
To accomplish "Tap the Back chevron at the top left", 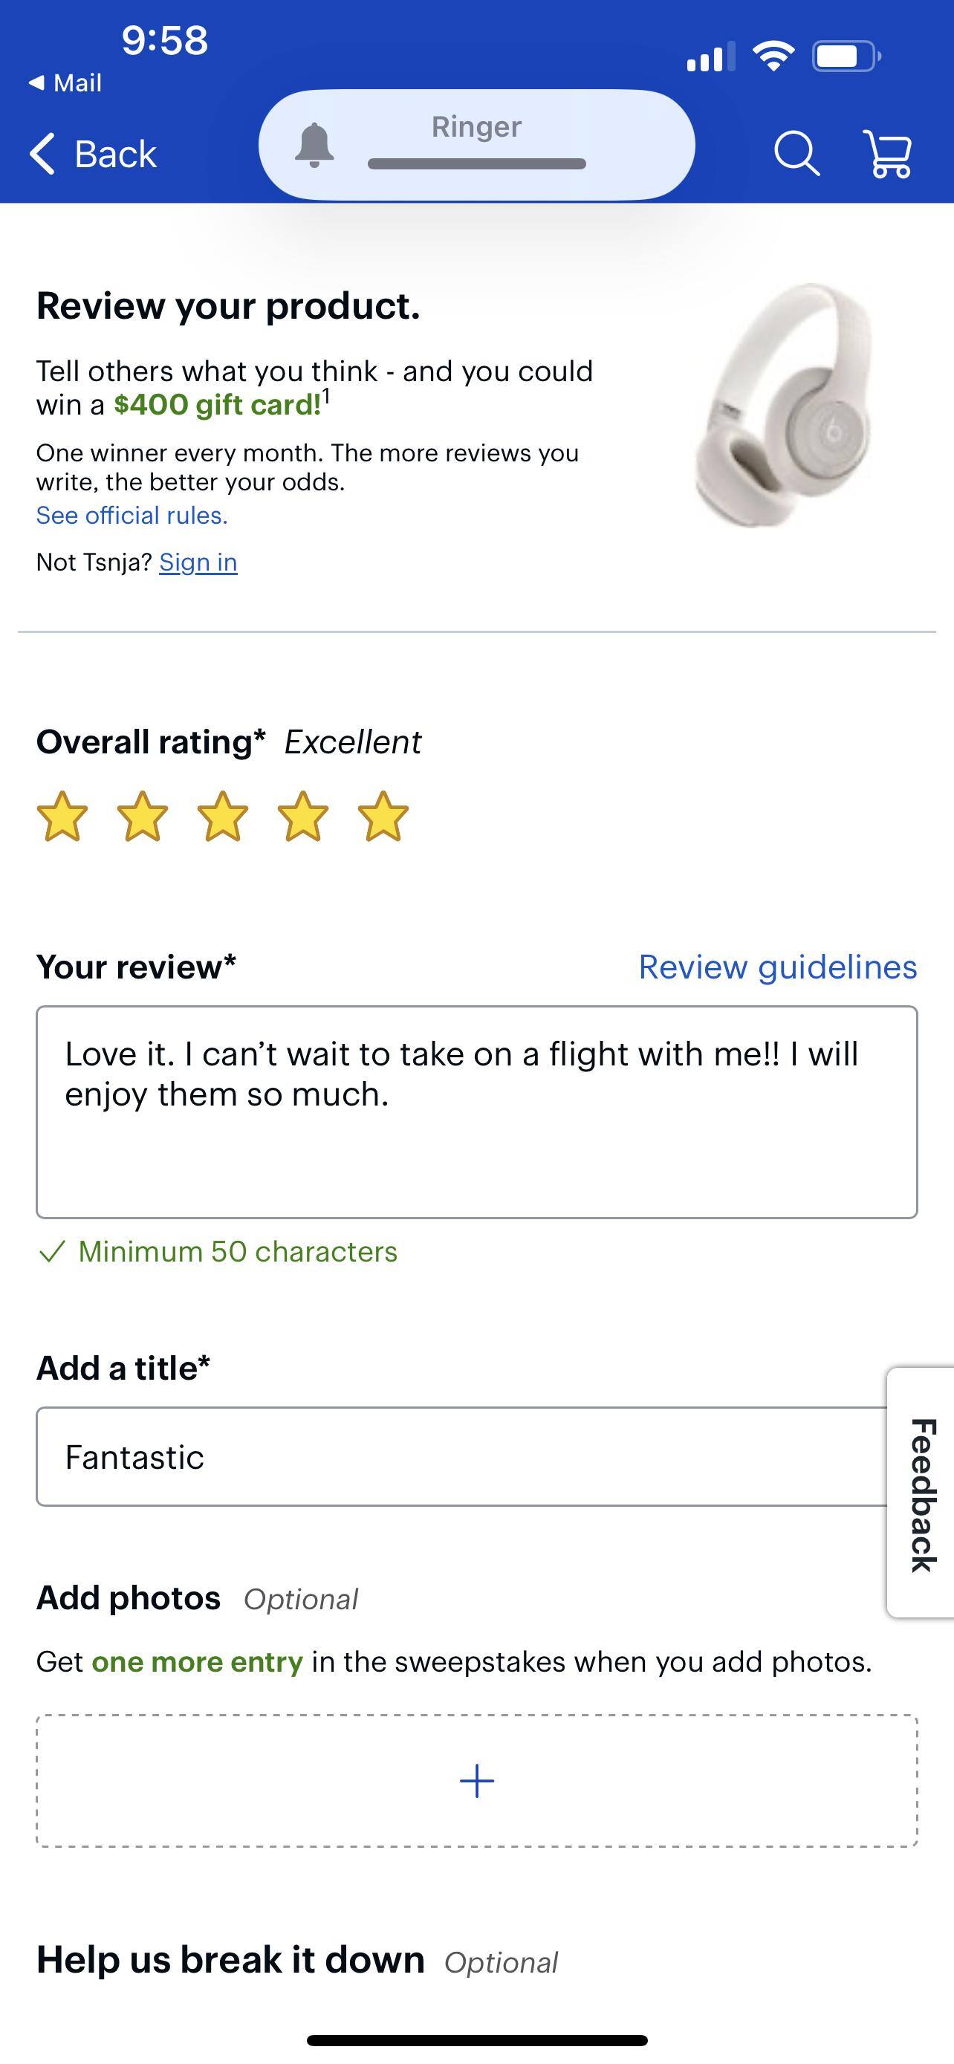I will tap(45, 153).
